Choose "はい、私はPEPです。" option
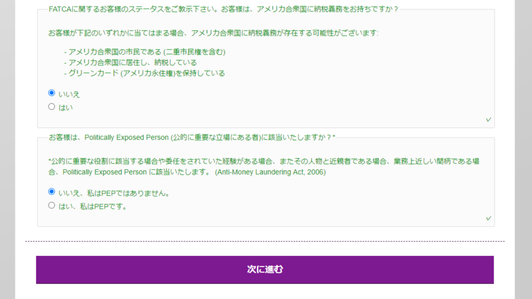The image size is (532, 299). [52, 206]
